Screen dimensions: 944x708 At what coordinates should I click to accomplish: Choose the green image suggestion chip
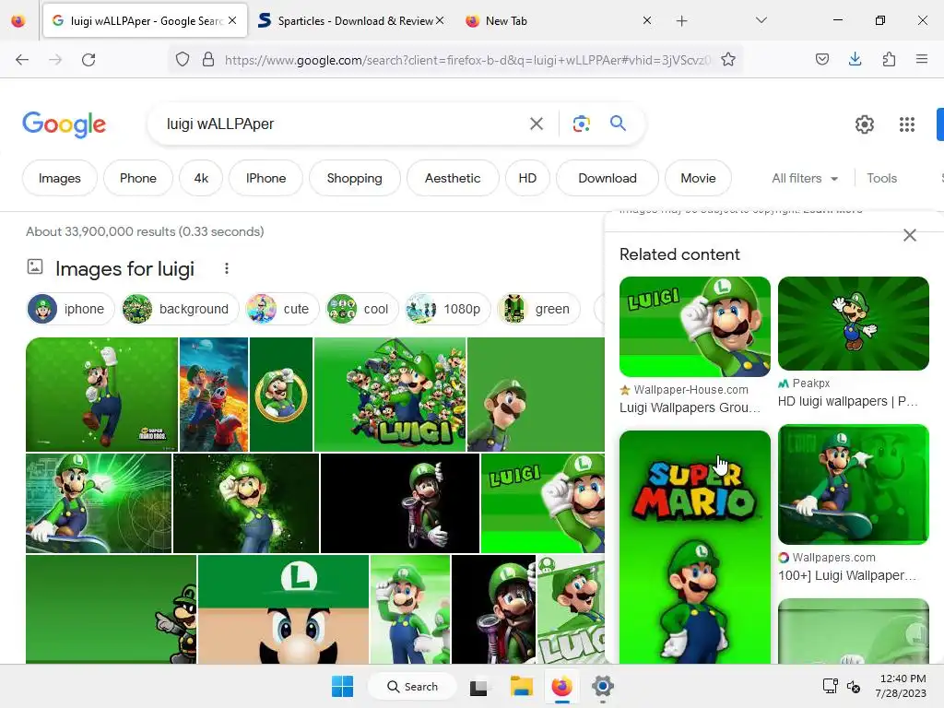click(538, 309)
